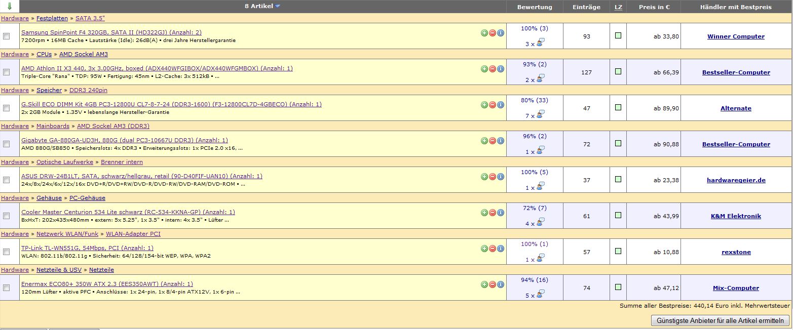The image size is (793, 330).
Task: Go to the AMD Sockel AM3 CPUs category link
Action: (84, 54)
